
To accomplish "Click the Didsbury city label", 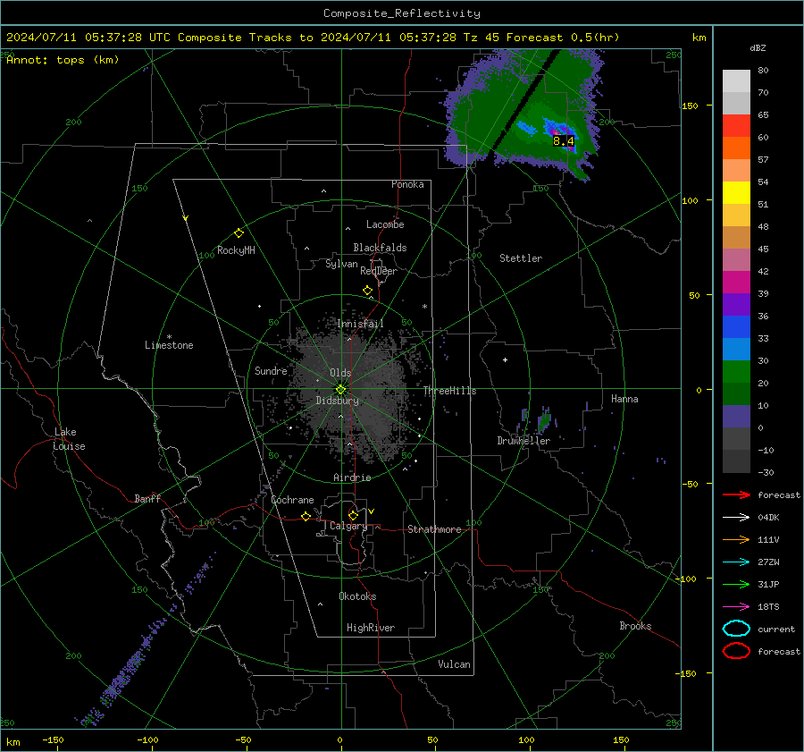I will click(x=337, y=401).
